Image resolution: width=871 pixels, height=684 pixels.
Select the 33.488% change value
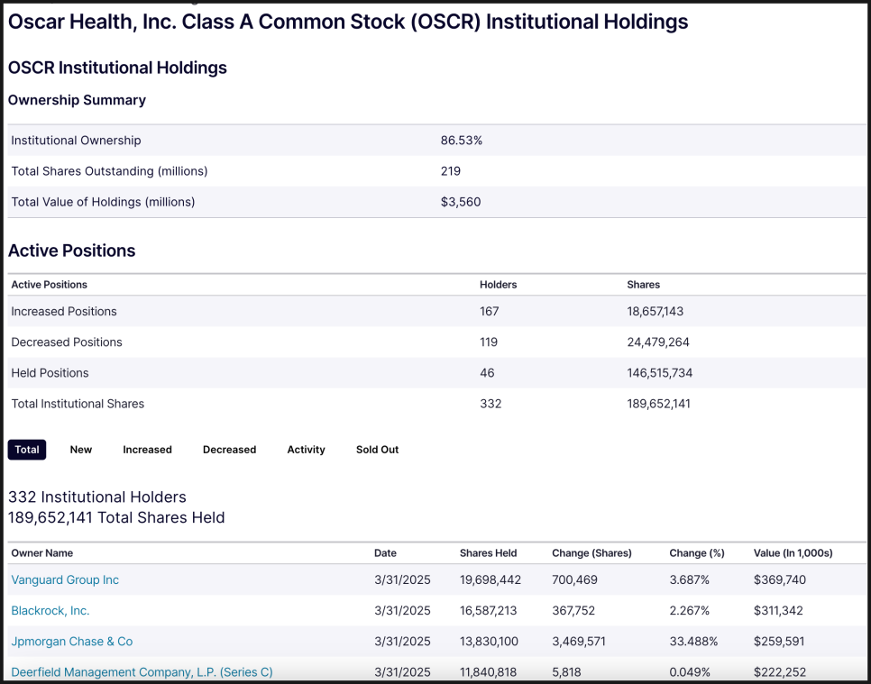(x=693, y=642)
